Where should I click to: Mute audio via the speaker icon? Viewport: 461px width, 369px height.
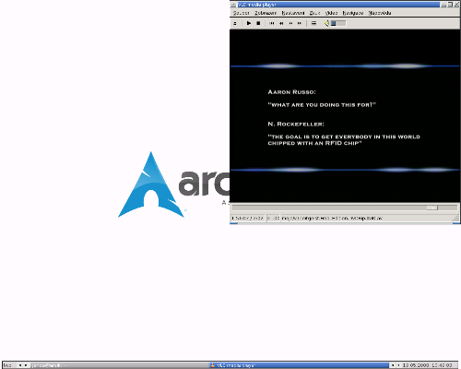[326, 23]
